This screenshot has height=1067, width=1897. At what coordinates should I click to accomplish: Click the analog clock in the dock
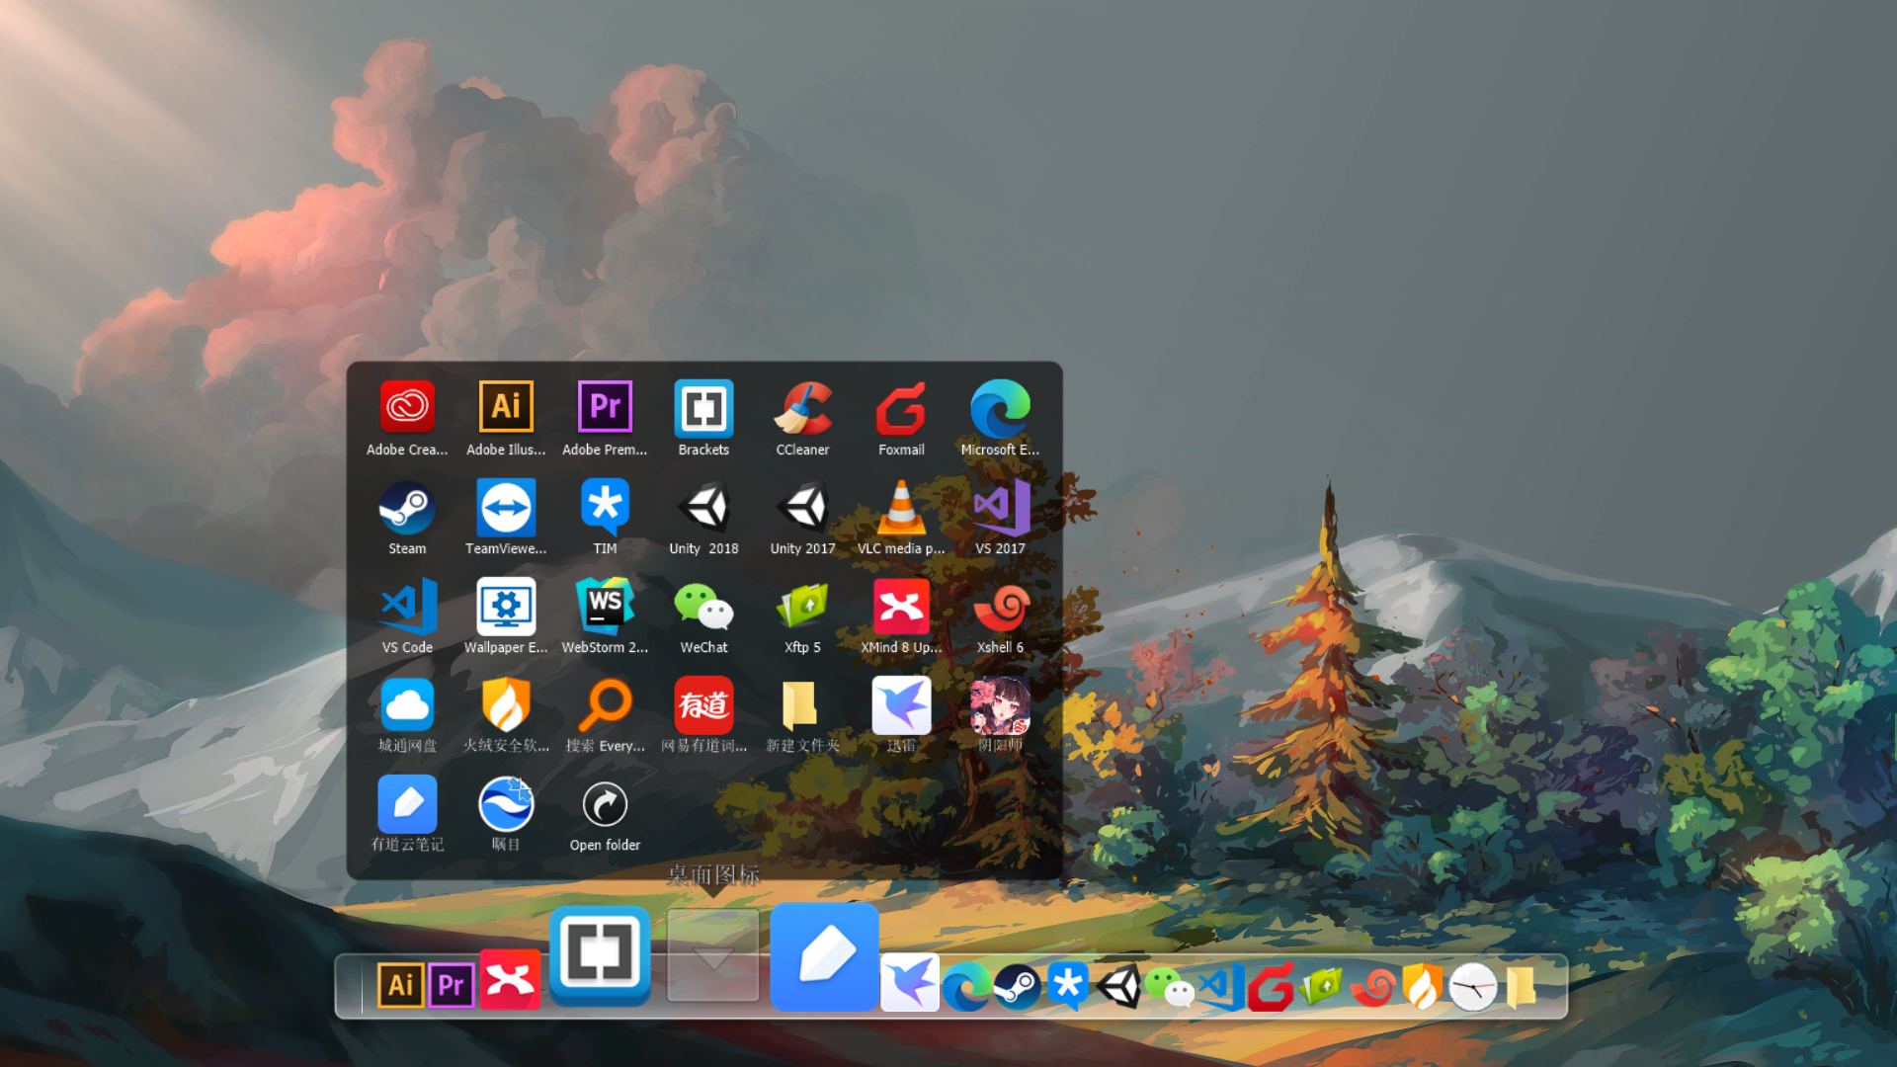[1472, 986]
